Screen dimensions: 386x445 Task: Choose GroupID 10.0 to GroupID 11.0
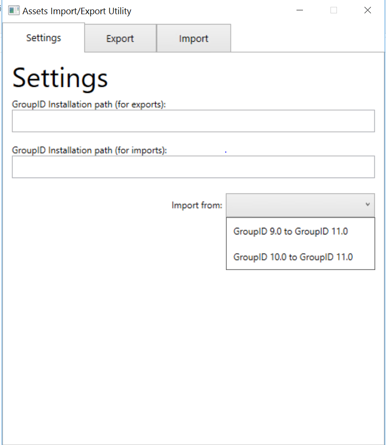pyautogui.click(x=294, y=257)
